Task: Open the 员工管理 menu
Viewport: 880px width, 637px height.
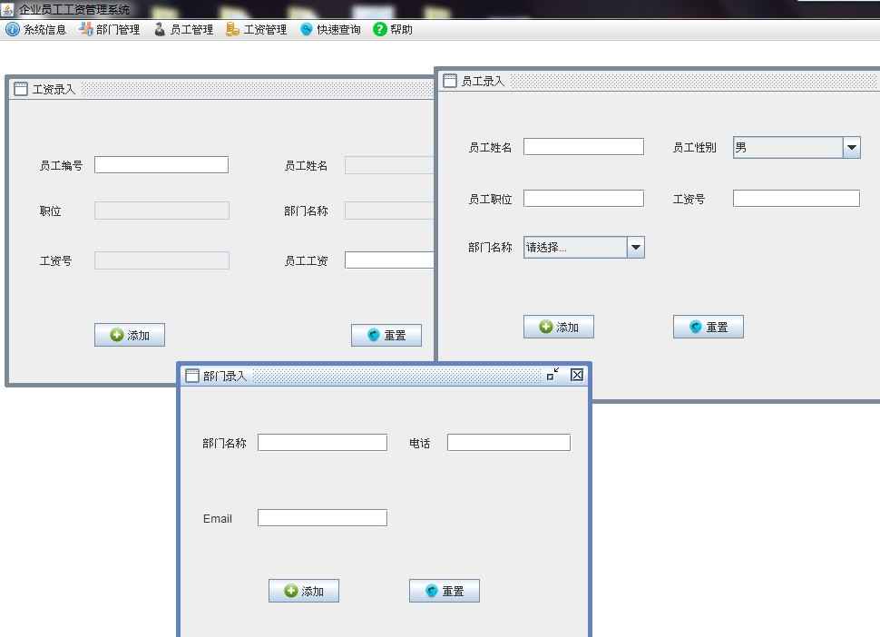Action: [x=183, y=29]
